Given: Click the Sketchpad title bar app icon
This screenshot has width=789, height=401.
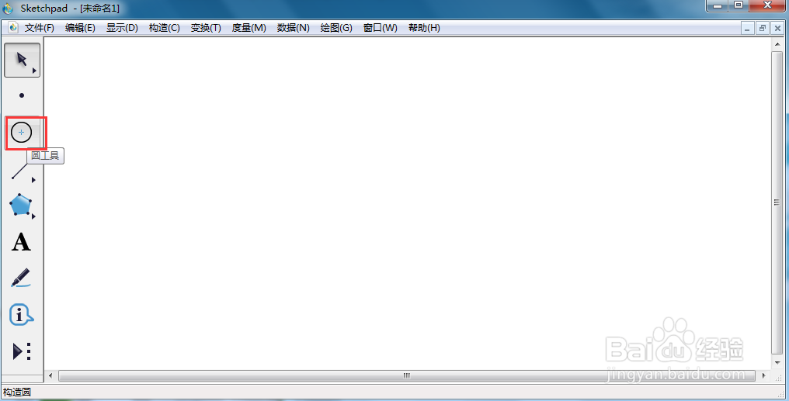Looking at the screenshot, I should (8, 9).
